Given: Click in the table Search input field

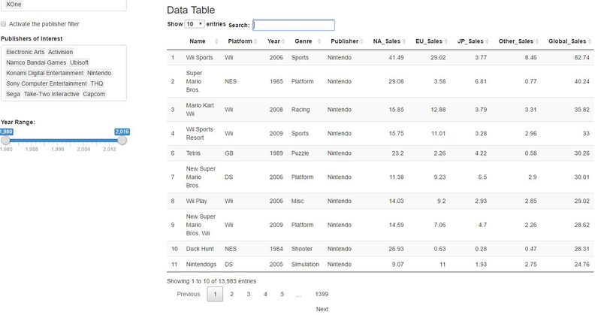Looking at the screenshot, I should click(294, 26).
